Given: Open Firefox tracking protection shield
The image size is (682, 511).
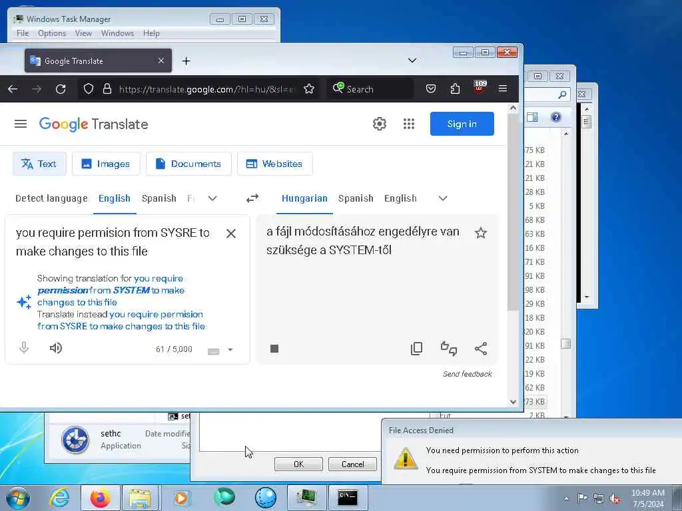Looking at the screenshot, I should [x=89, y=89].
